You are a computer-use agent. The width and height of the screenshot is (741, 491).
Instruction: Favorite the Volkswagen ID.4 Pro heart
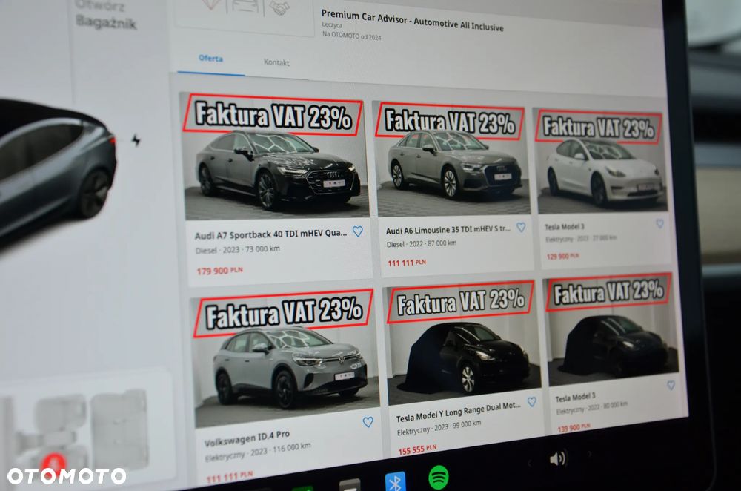point(368,421)
